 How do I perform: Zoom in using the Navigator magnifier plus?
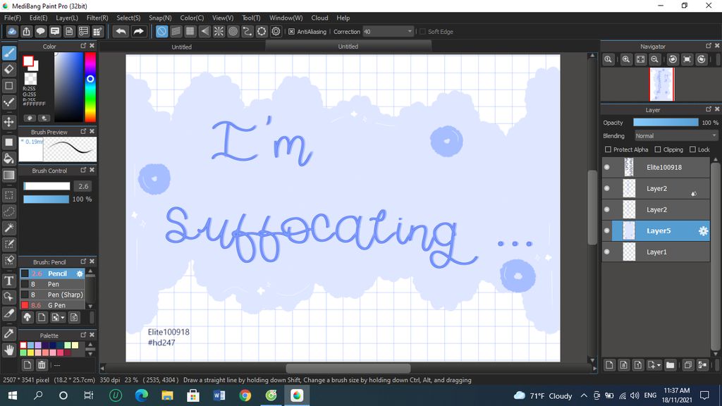[626, 59]
